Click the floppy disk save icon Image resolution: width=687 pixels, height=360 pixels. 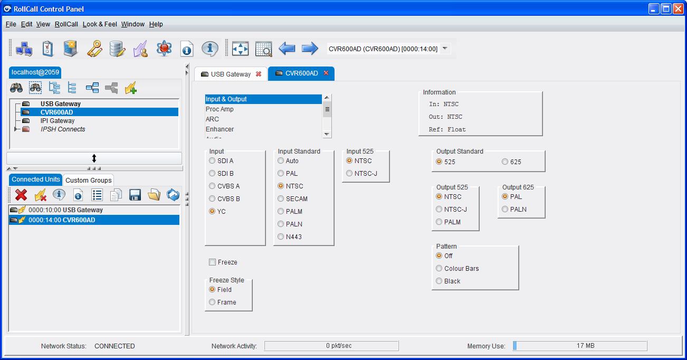pos(135,195)
